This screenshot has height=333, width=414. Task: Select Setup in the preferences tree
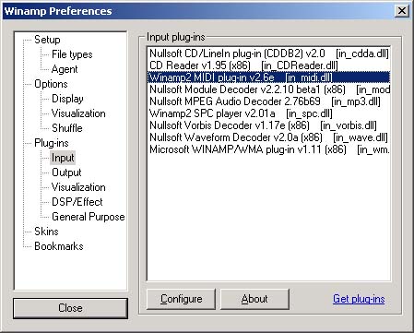pyautogui.click(x=47, y=40)
